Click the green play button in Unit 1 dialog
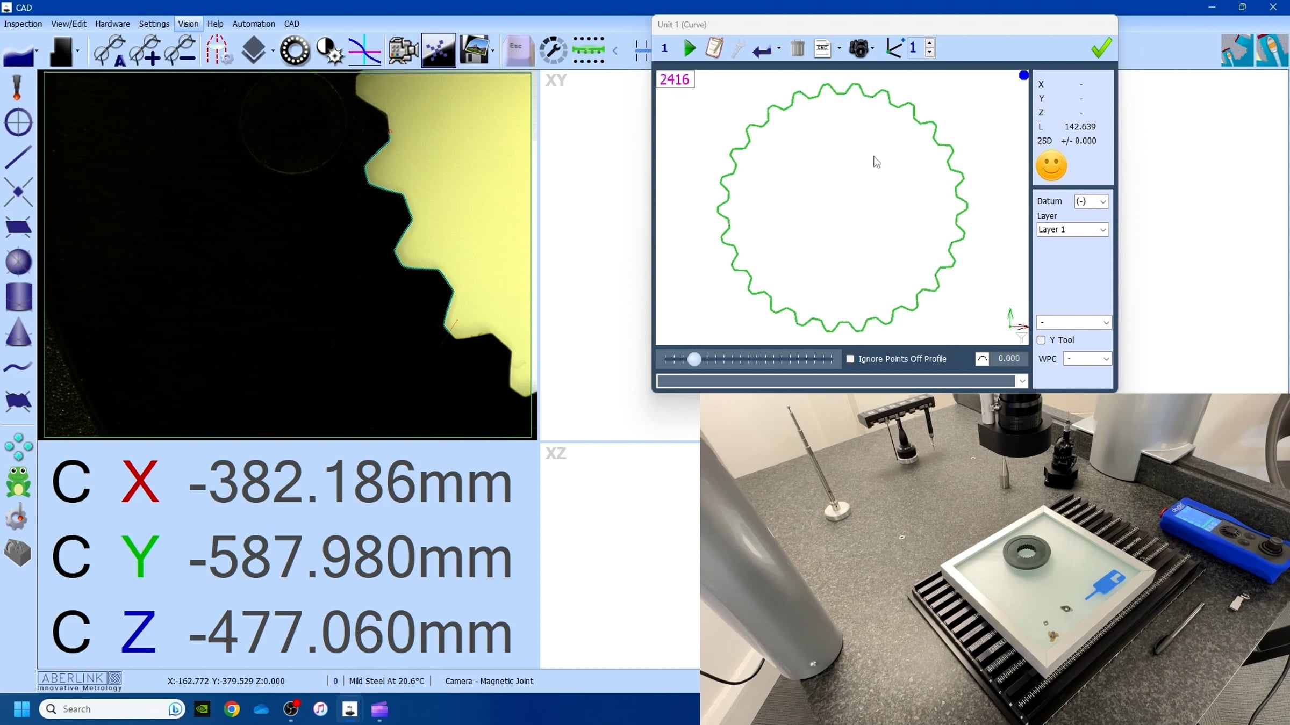 [x=690, y=48]
